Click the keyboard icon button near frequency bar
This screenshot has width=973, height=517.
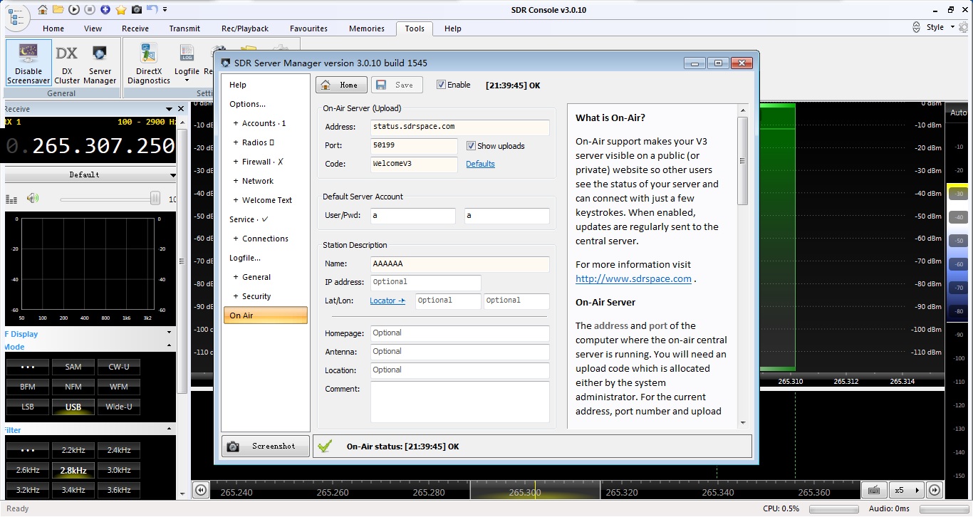pos(873,490)
